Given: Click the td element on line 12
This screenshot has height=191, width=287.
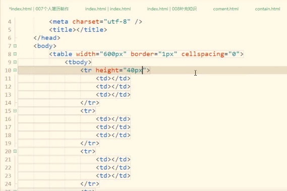Looking at the screenshot, I should point(113,87).
